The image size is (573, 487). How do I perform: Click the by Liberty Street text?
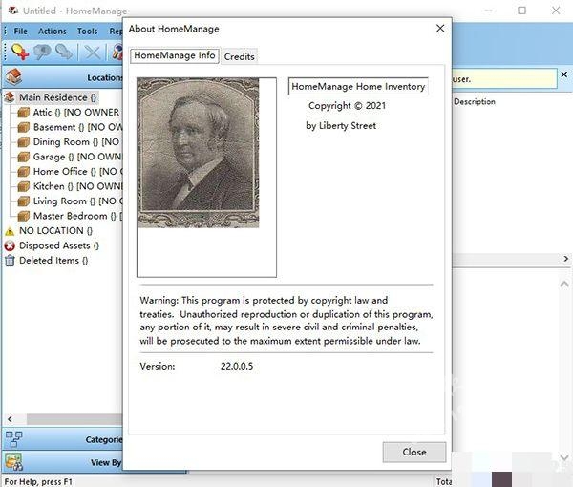(x=341, y=126)
